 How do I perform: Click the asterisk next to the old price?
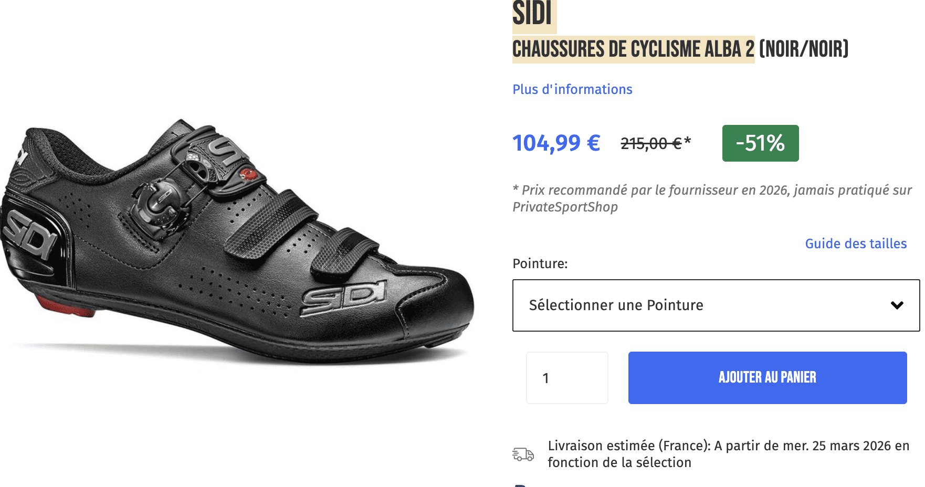pyautogui.click(x=687, y=139)
